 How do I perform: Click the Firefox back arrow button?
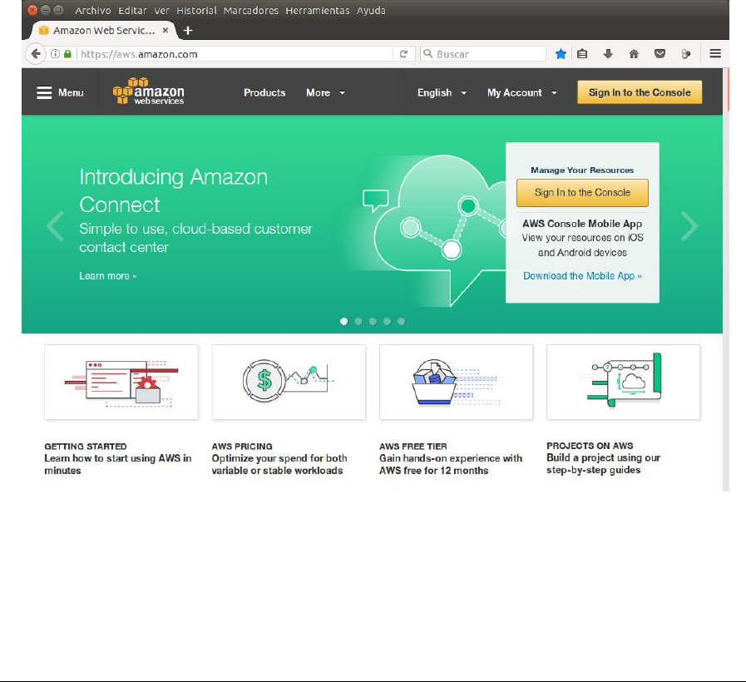coord(36,54)
